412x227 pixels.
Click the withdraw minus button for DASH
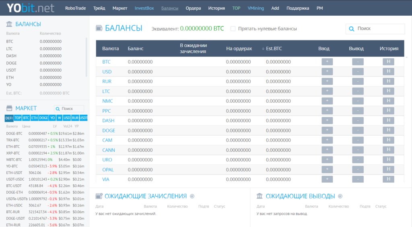tap(358, 121)
